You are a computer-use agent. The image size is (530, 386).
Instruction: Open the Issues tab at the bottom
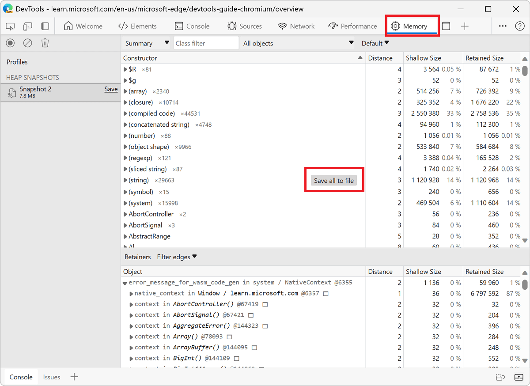(51, 377)
